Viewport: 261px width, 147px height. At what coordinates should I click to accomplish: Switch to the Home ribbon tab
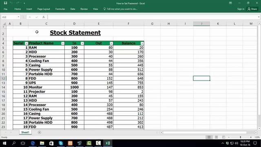(18, 9)
